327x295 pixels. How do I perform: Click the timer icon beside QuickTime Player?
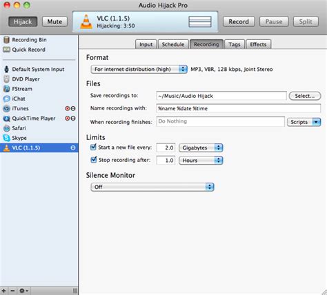(x=73, y=119)
